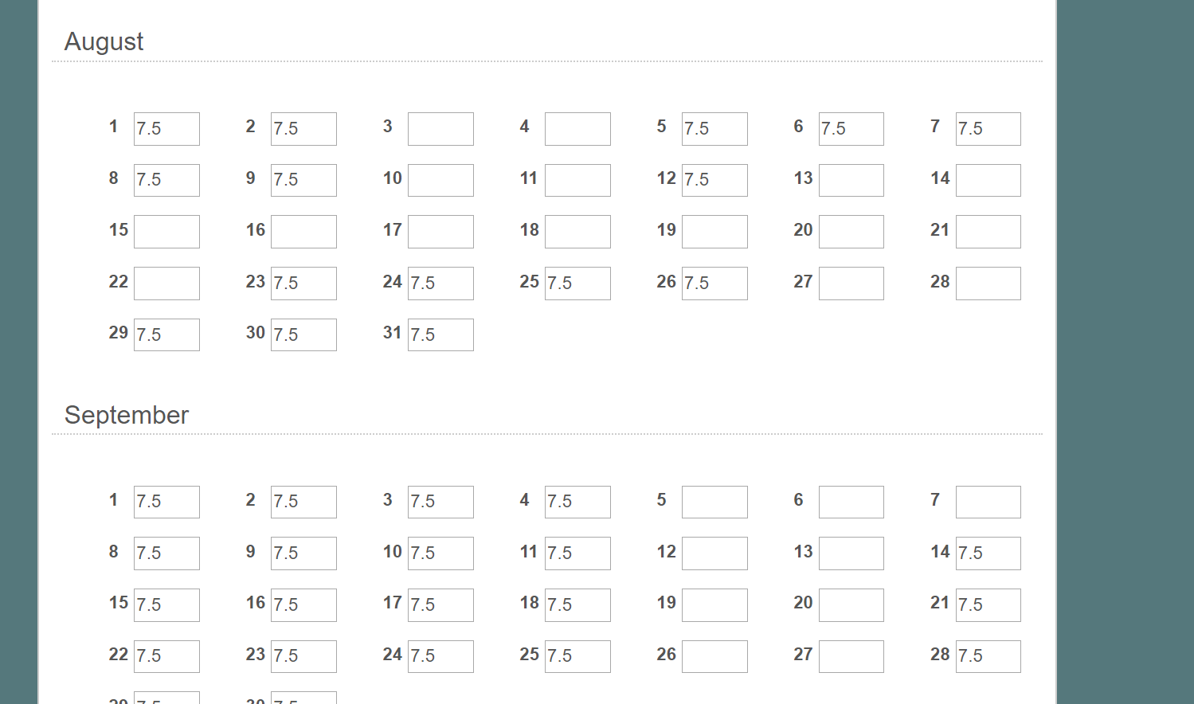1194x704 pixels.
Task: Click the September 11 hours field
Action: [x=577, y=553]
